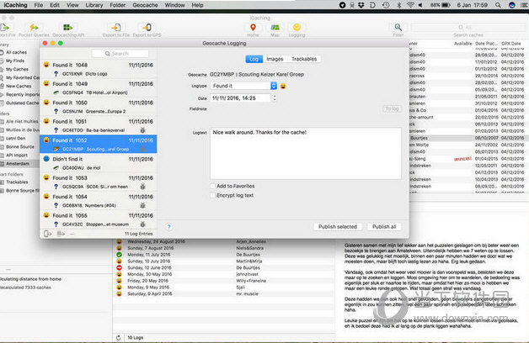Select the Didn't find it log entry
The height and width of the screenshot is (343, 529).
(x=99, y=163)
